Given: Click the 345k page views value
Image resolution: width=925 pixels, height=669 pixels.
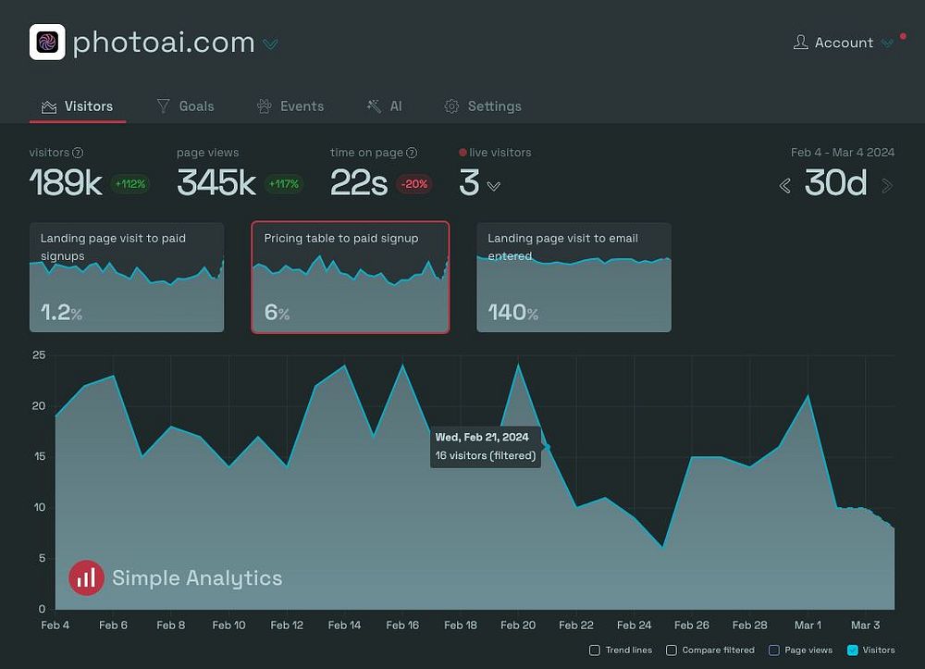Looking at the screenshot, I should click(216, 183).
